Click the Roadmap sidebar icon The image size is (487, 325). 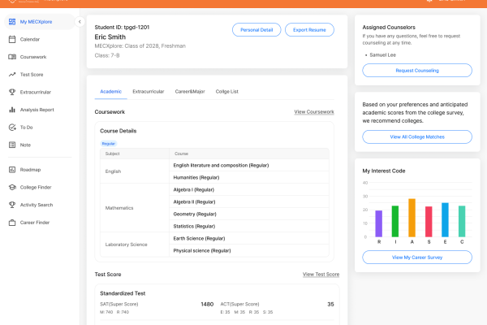(x=12, y=170)
